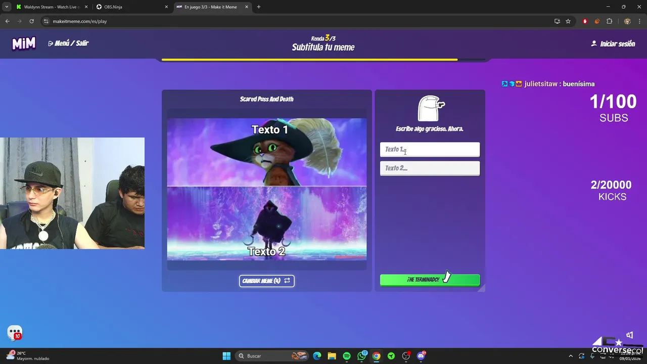
Task: Go back in browser
Action: [x=7, y=21]
